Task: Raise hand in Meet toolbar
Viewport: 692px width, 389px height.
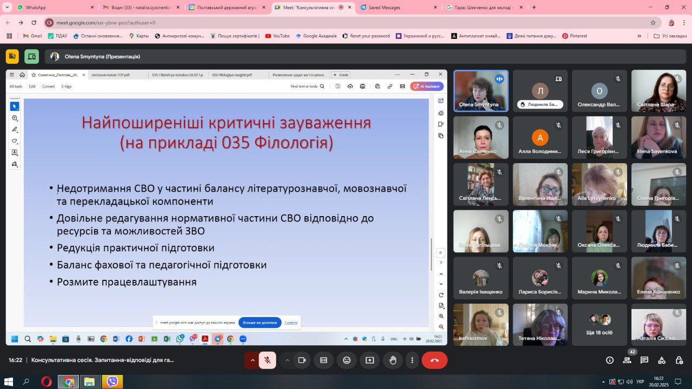Action: tap(393, 360)
